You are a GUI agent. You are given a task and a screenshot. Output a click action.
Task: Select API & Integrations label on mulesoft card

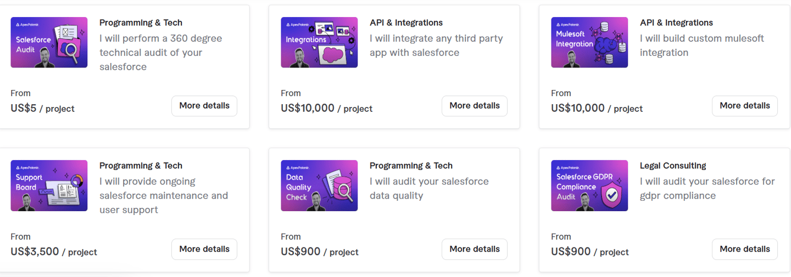(676, 22)
